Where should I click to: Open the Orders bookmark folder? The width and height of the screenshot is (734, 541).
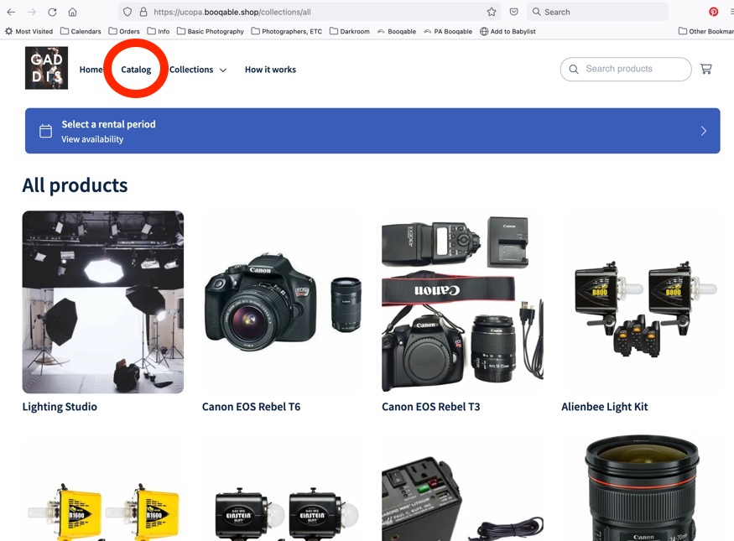pos(124,31)
